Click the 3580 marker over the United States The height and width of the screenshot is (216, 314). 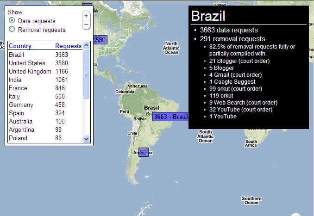pyautogui.click(x=100, y=40)
